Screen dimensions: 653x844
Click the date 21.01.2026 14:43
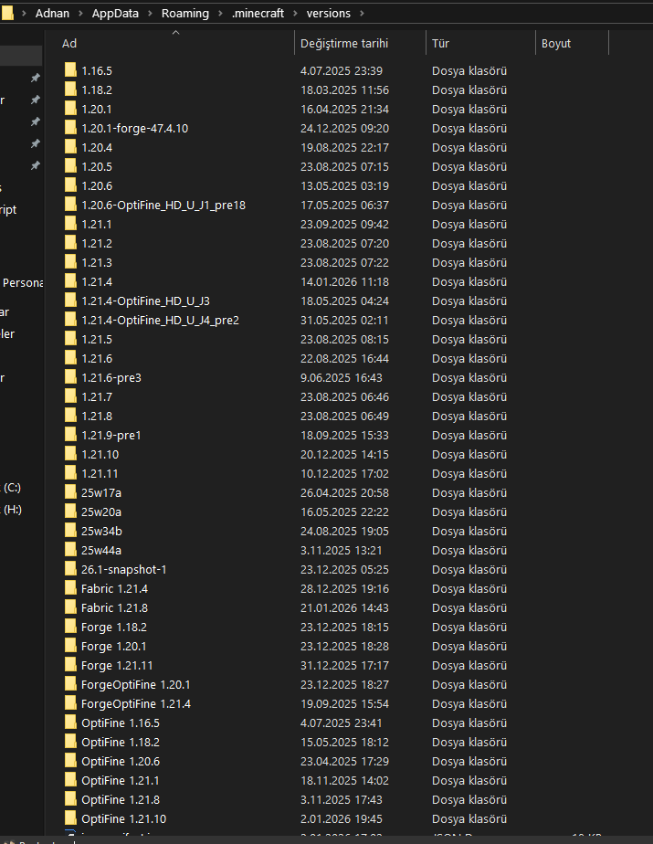pyautogui.click(x=344, y=607)
